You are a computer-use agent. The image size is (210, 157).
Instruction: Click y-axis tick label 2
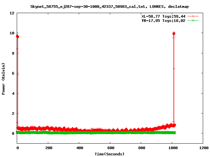13,113
